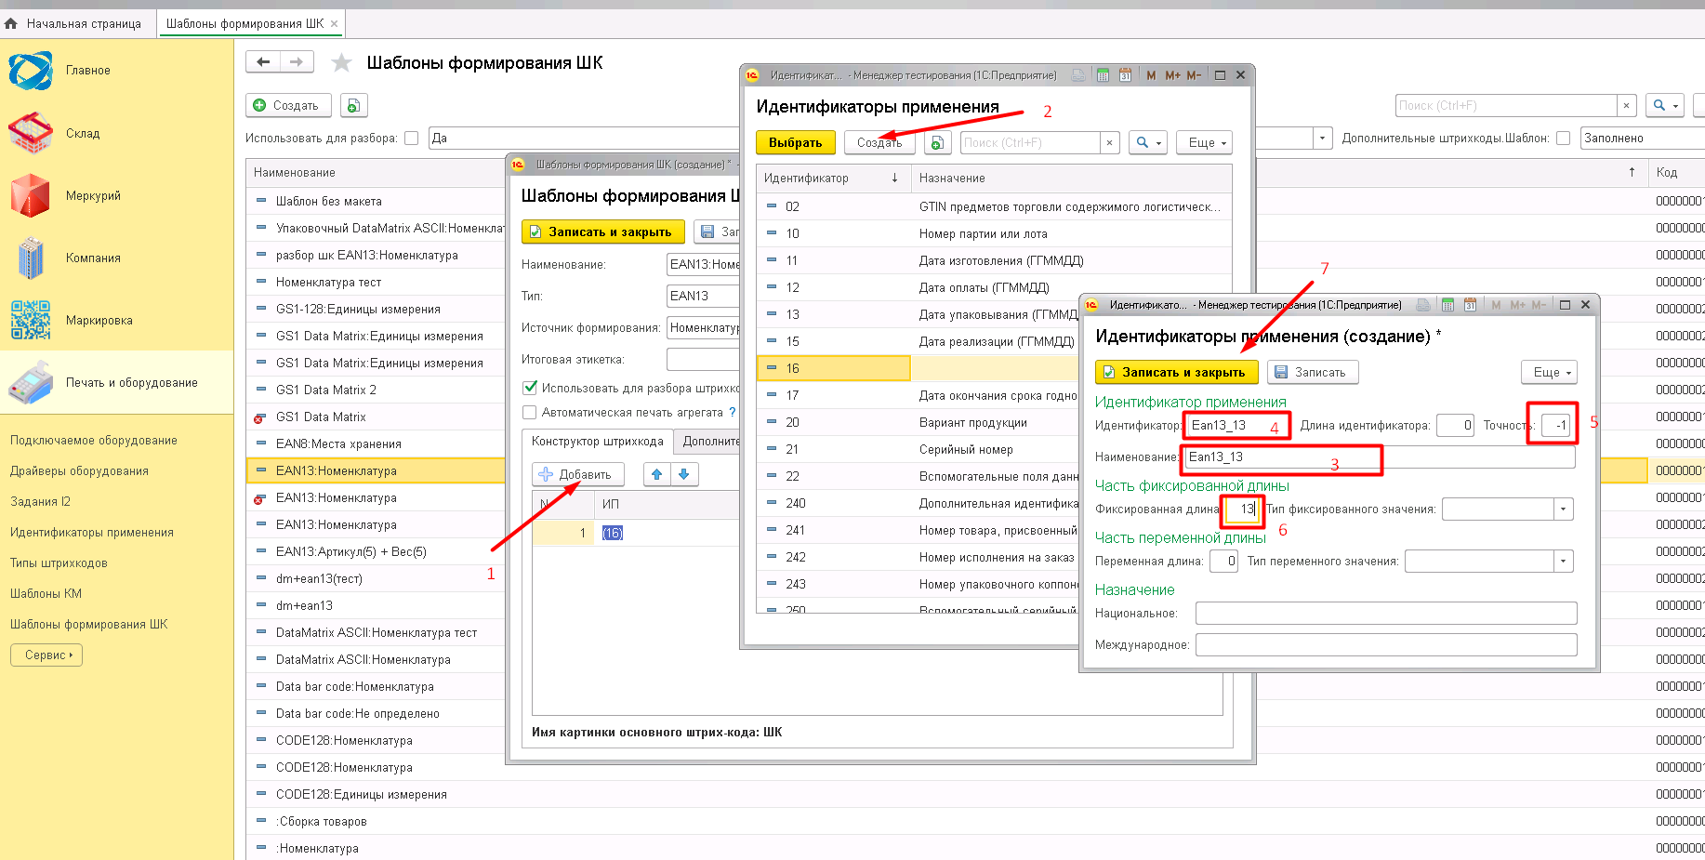Move barcode constructor row down
Image resolution: width=1705 pixels, height=860 pixels.
(x=684, y=474)
